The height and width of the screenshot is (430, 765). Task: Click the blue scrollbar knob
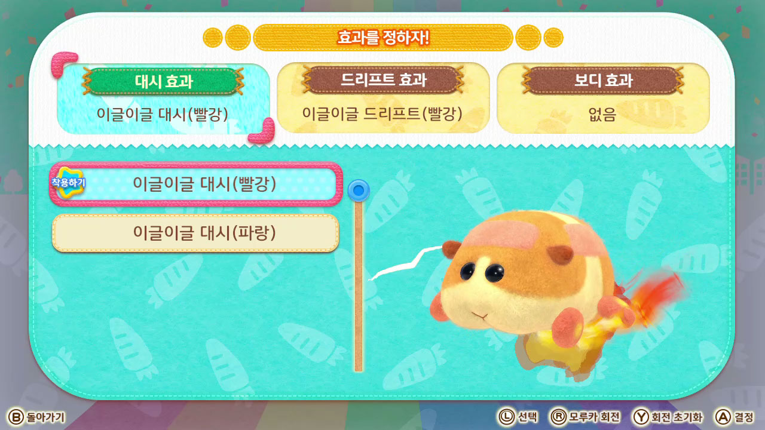pos(359,191)
